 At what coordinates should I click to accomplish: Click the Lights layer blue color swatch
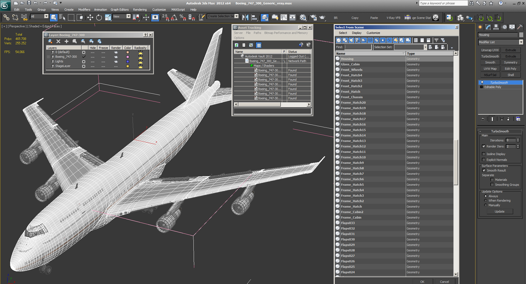point(128,61)
